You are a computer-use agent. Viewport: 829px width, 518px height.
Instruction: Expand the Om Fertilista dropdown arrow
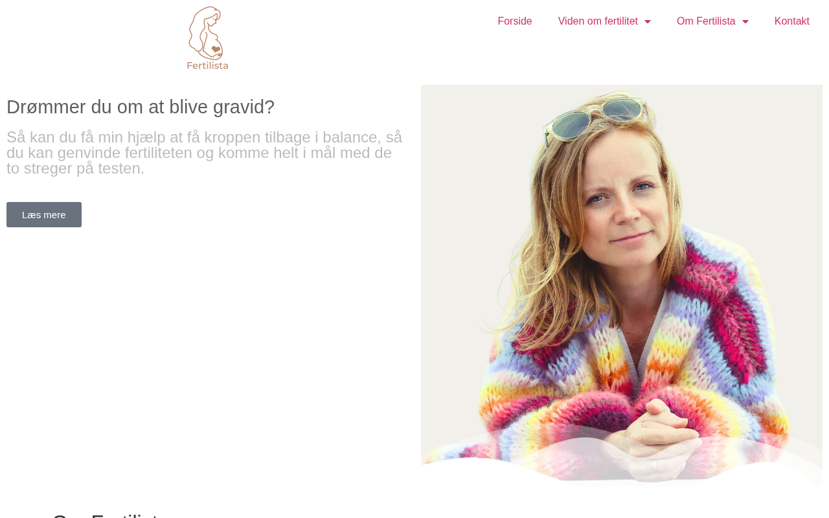pos(745,22)
